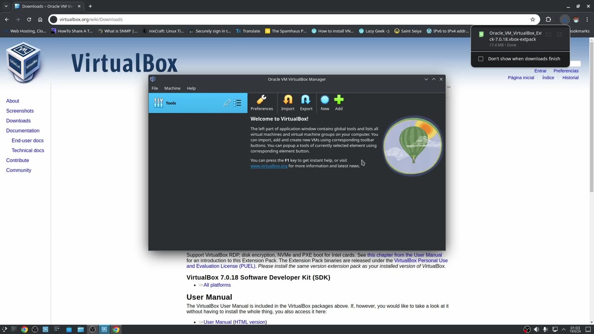Click the open-download icon in downloads popup
This screenshot has height=334, width=594.
click(559, 34)
